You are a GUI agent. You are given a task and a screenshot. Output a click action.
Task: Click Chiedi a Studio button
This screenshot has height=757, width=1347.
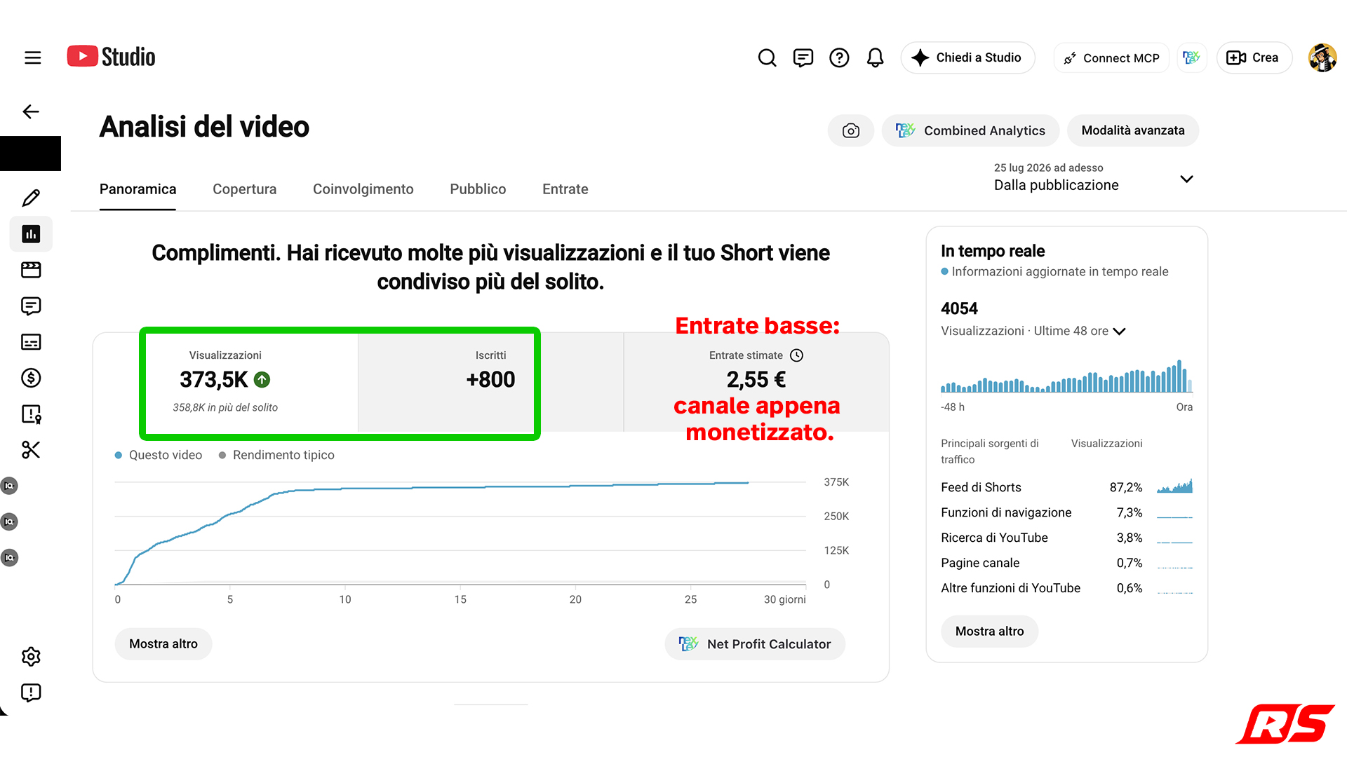click(x=967, y=57)
